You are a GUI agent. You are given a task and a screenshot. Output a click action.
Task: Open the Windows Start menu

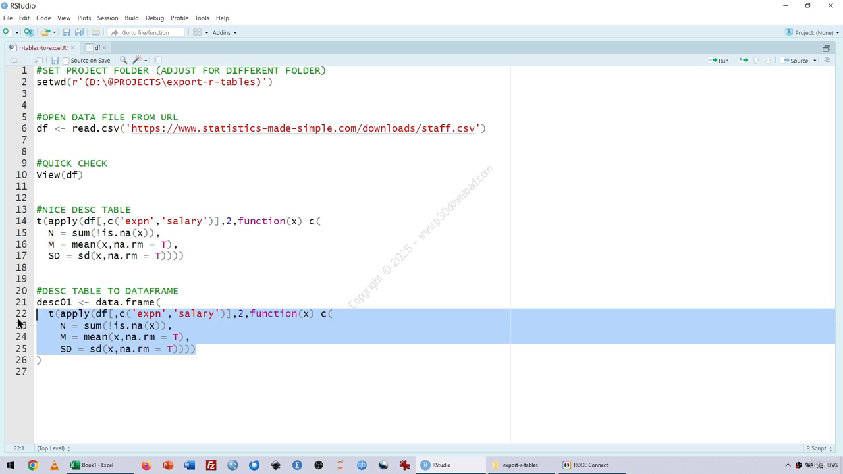pos(11,465)
